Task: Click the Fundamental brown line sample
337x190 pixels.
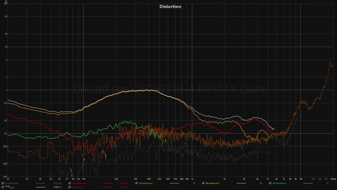Action: pyautogui.click(x=40, y=183)
